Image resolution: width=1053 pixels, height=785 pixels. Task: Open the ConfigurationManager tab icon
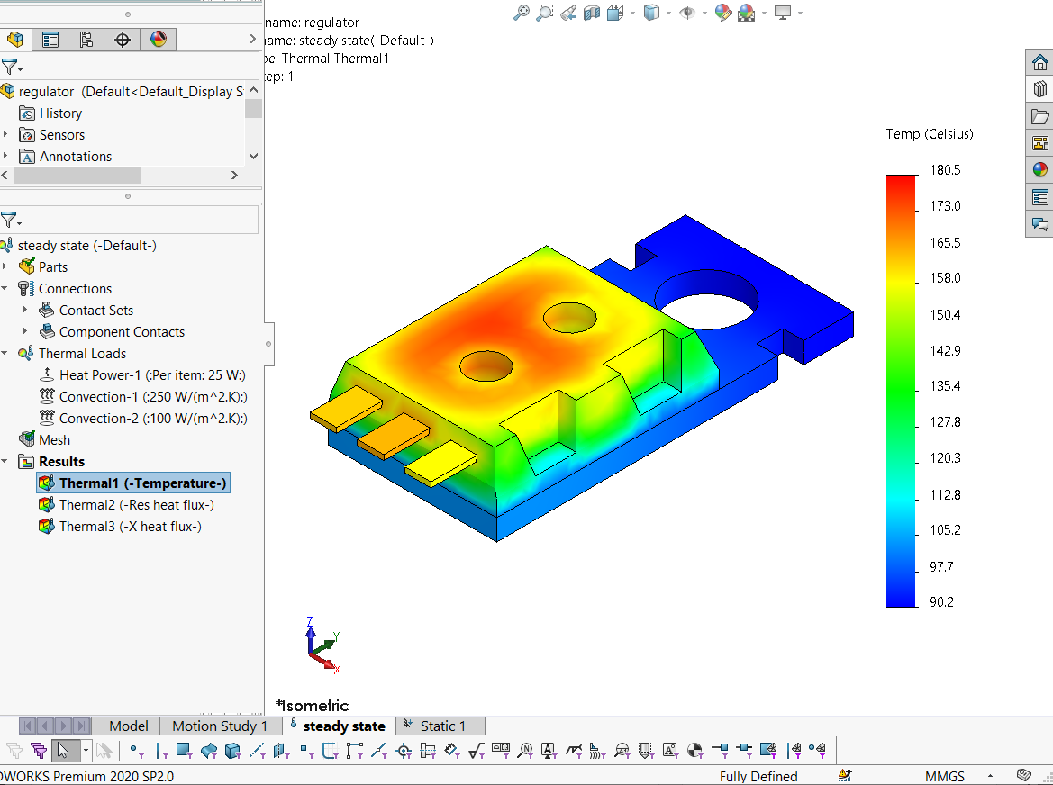pos(86,40)
